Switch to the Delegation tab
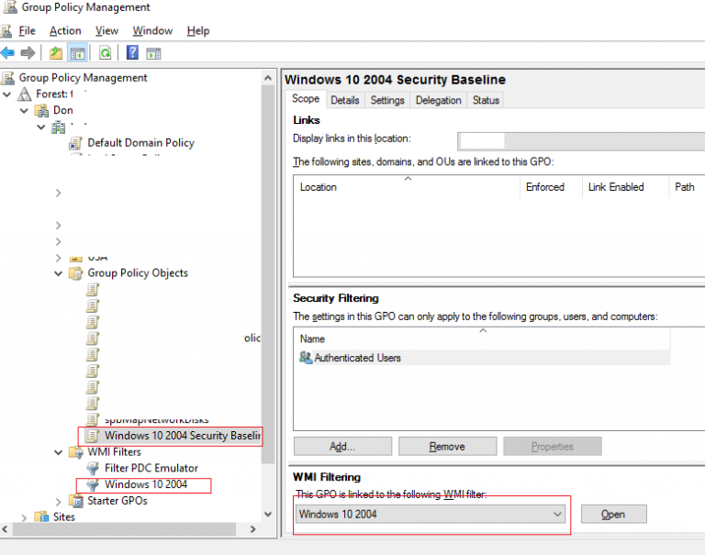This screenshot has width=705, height=555. pyautogui.click(x=439, y=100)
